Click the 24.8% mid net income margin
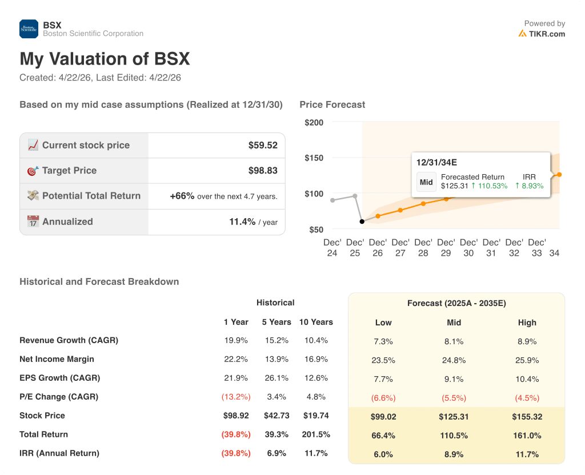The image size is (585, 475). 454,360
